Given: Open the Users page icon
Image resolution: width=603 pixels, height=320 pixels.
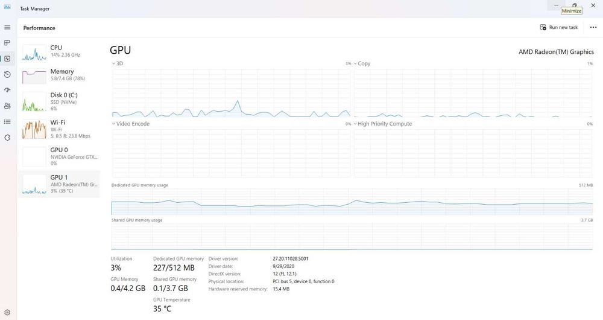Looking at the screenshot, I should pos(7,106).
